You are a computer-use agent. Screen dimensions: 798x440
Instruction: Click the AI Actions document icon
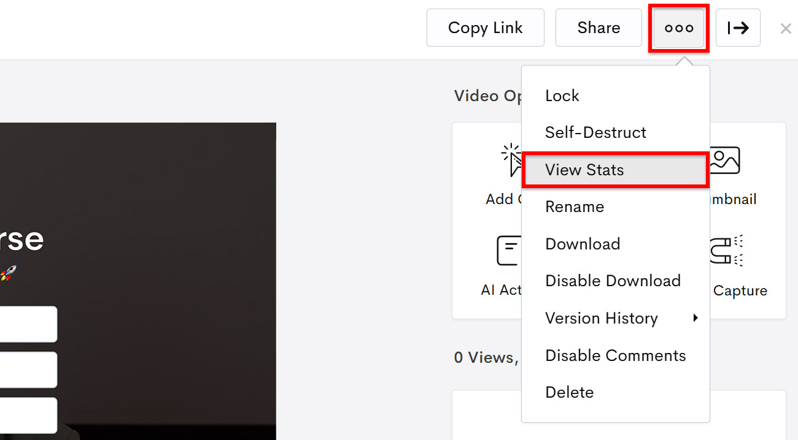pyautogui.click(x=509, y=251)
